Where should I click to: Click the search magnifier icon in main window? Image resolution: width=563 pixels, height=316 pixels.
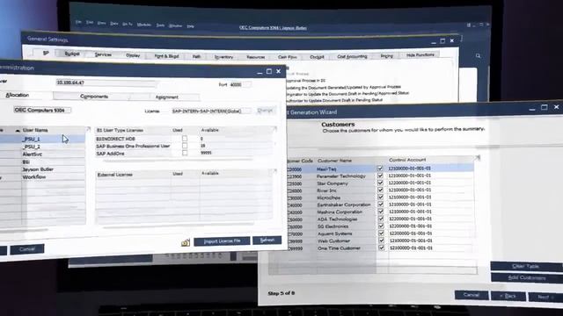(x=478, y=56)
